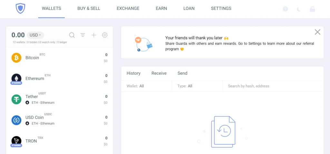Open the wallet list filter icon
Screen dimensions: 330x154
tap(83, 35)
